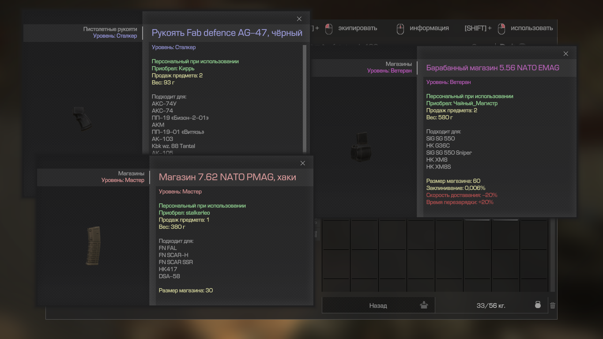Close the 5.56 NATO EMAG drum magazine popup
603x339 pixels.
click(566, 53)
